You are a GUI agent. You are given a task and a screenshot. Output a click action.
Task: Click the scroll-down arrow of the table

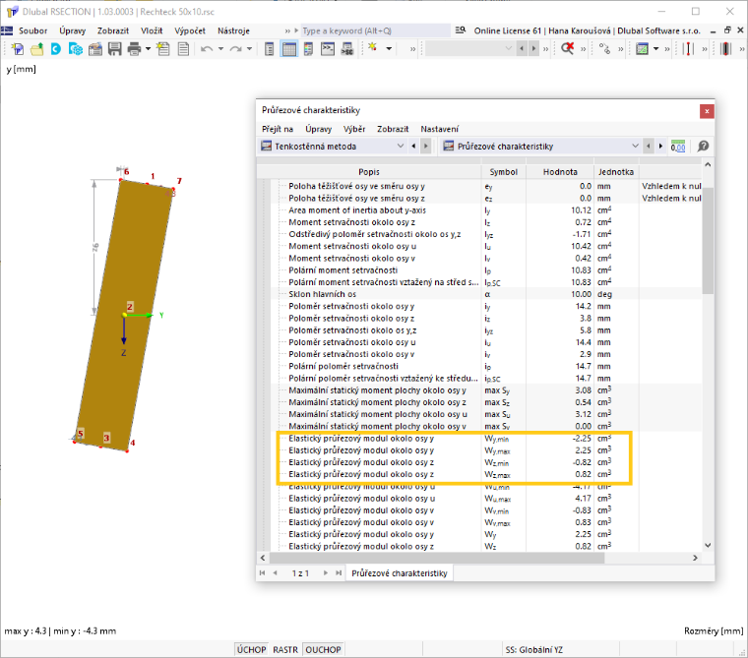(x=708, y=545)
